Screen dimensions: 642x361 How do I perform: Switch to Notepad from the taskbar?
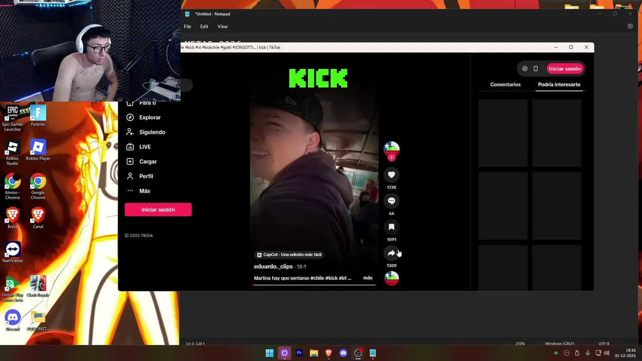point(373,353)
